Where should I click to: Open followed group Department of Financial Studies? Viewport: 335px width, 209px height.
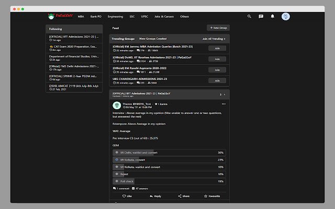point(74,58)
